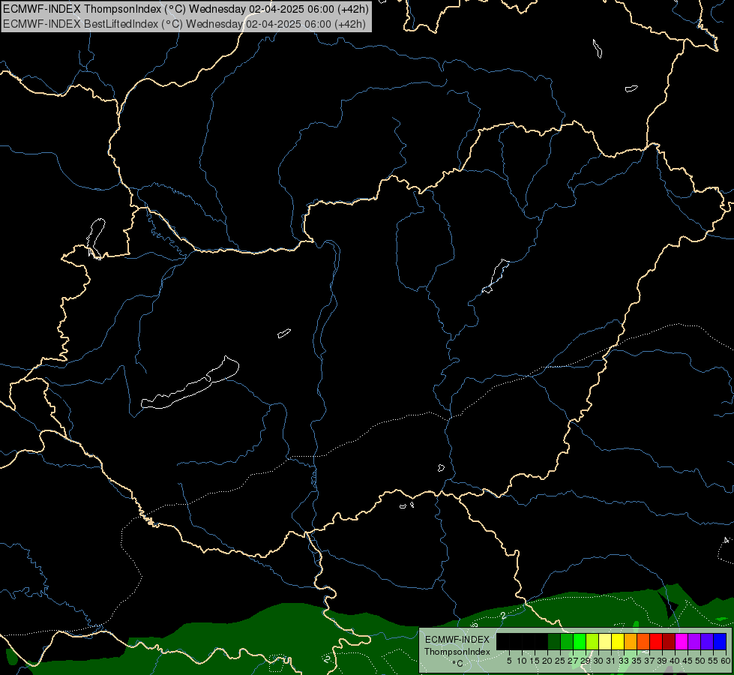Select the bright yellow 31–33 legend swatch
The width and height of the screenshot is (734, 675).
point(618,641)
